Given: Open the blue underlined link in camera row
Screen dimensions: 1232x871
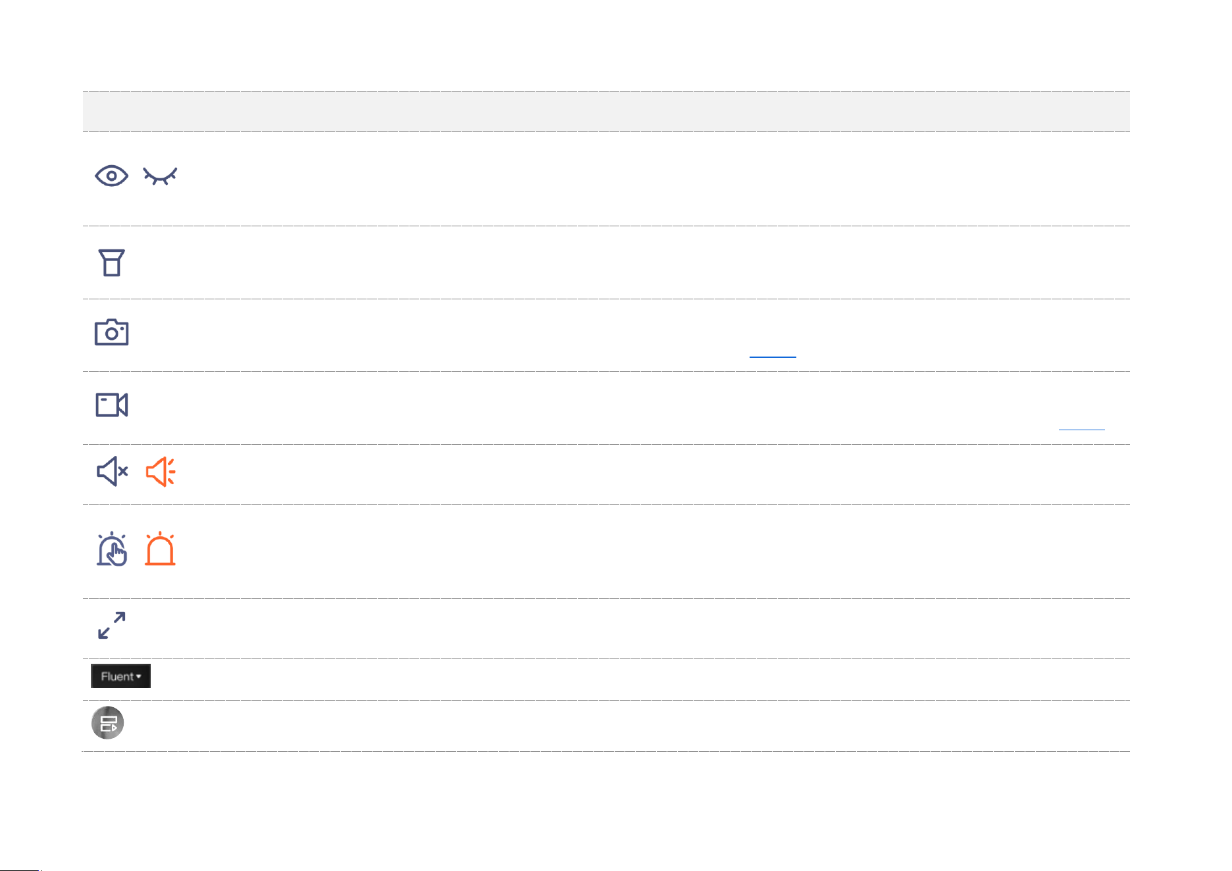Looking at the screenshot, I should (773, 356).
